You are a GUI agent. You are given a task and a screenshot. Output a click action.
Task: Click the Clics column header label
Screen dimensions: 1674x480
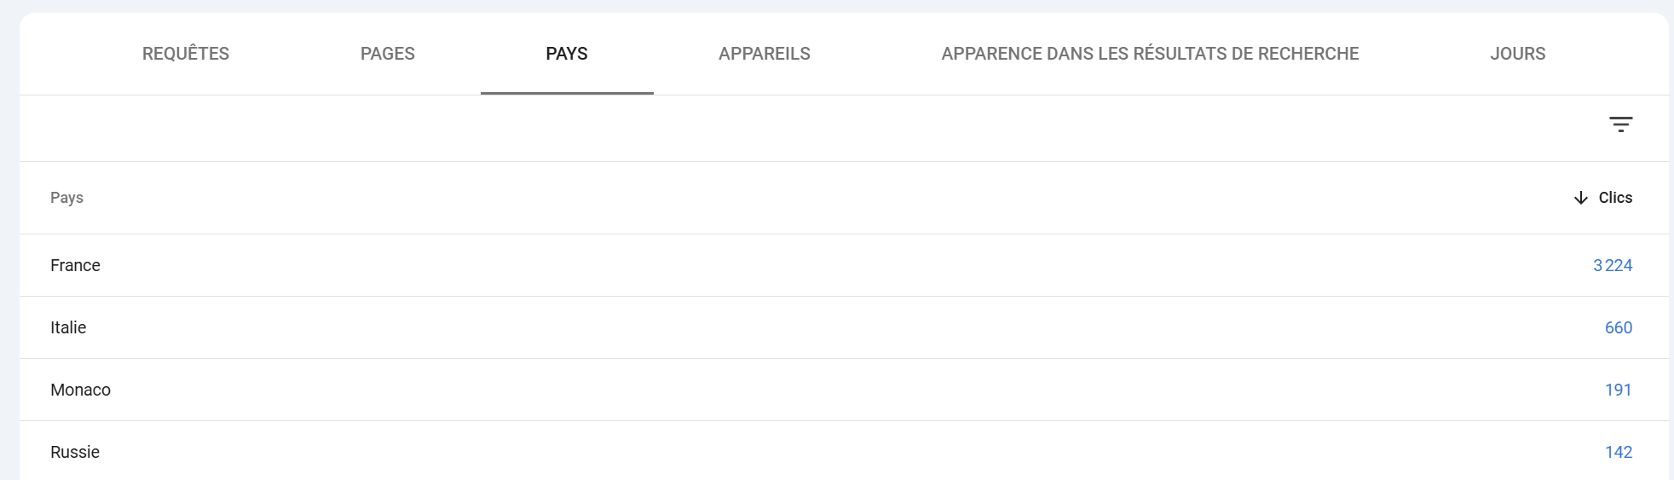click(1615, 198)
